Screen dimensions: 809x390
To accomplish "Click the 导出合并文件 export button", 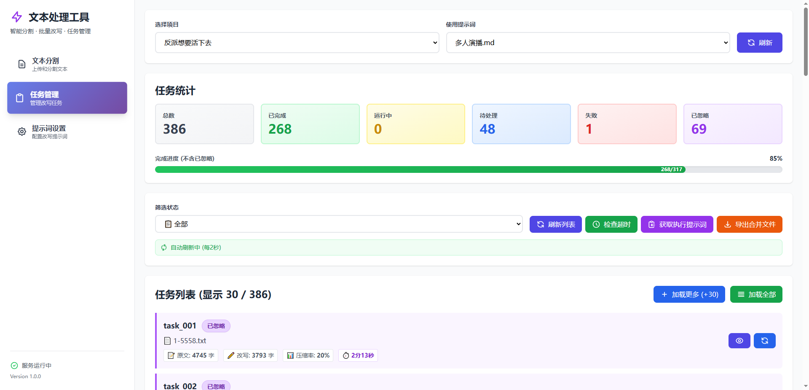I will [x=749, y=224].
